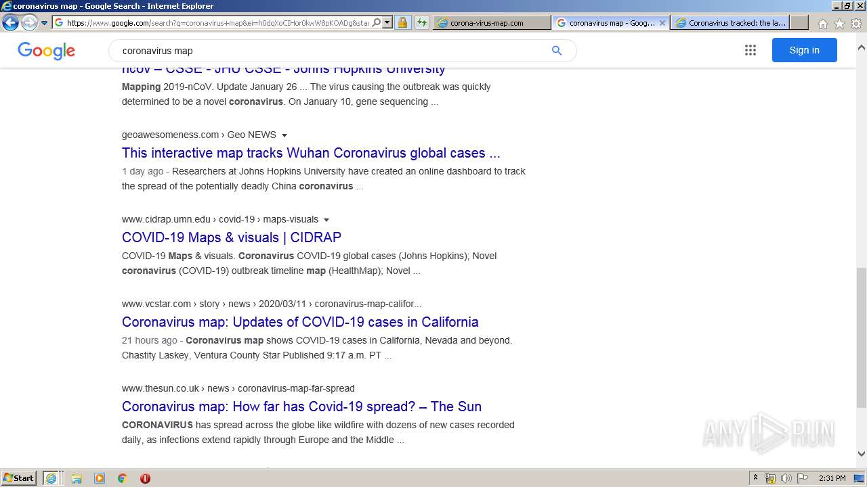This screenshot has height=487, width=867.
Task: Open the security lock report icon
Action: point(402,22)
